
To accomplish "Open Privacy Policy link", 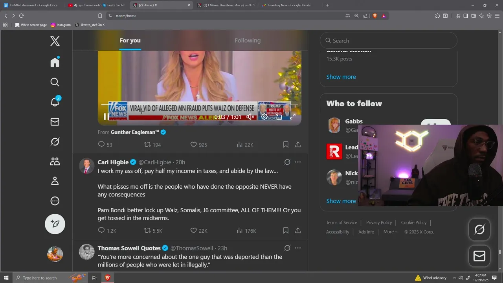I will point(379,222).
